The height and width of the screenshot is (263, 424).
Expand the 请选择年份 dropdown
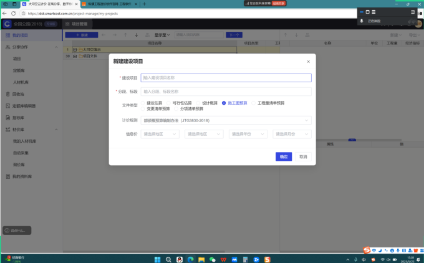click(248, 134)
